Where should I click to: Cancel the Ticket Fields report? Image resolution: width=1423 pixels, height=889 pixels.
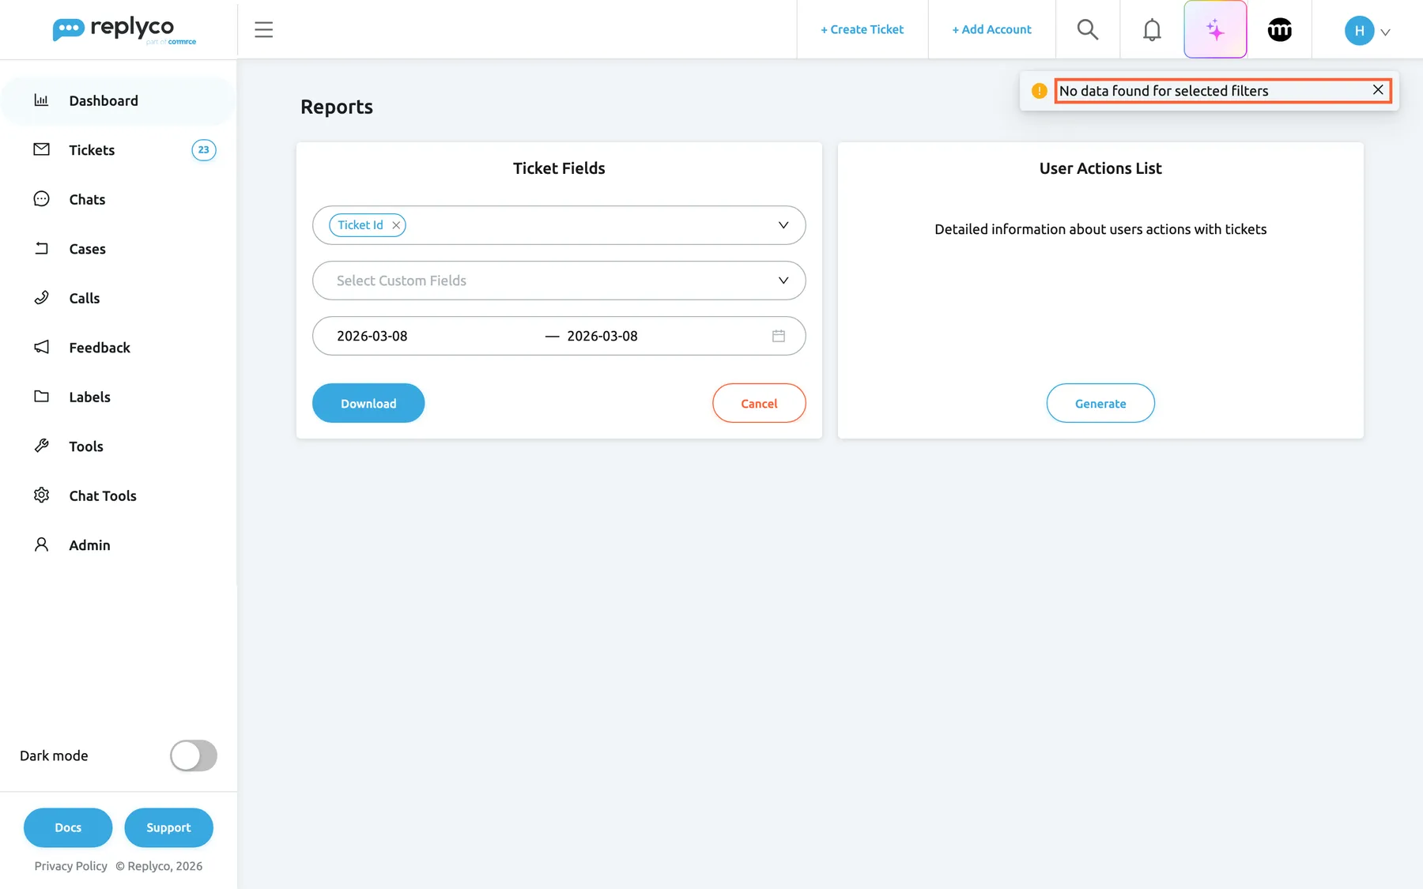tap(759, 403)
